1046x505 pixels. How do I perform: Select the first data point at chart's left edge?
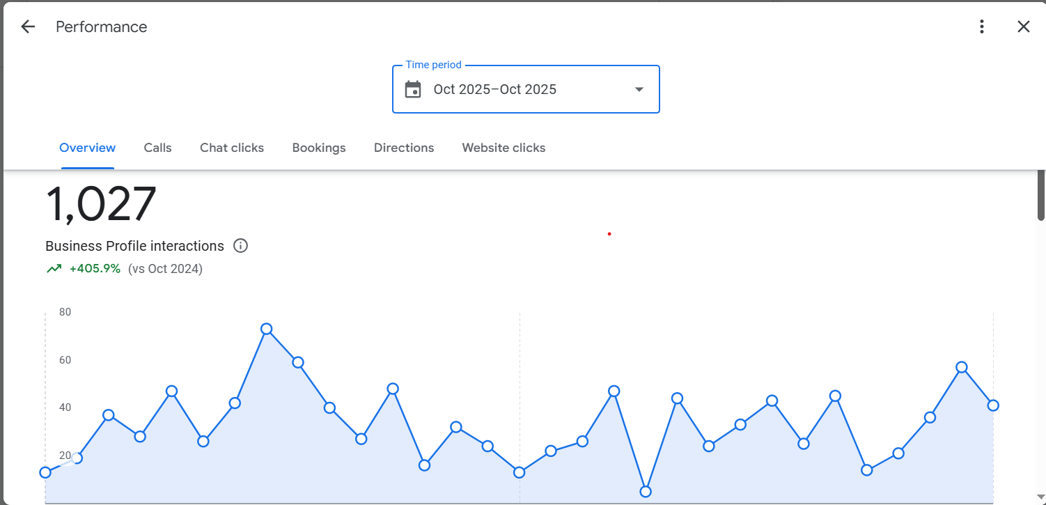coord(45,472)
